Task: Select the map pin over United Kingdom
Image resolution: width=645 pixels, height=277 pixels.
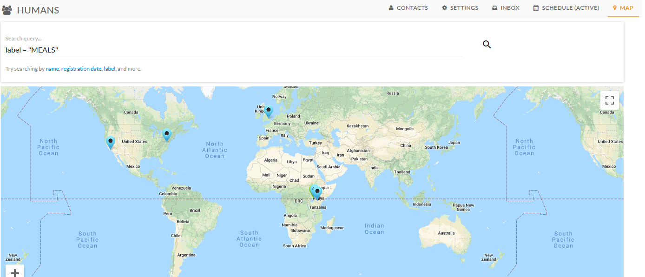Action: 269,112
